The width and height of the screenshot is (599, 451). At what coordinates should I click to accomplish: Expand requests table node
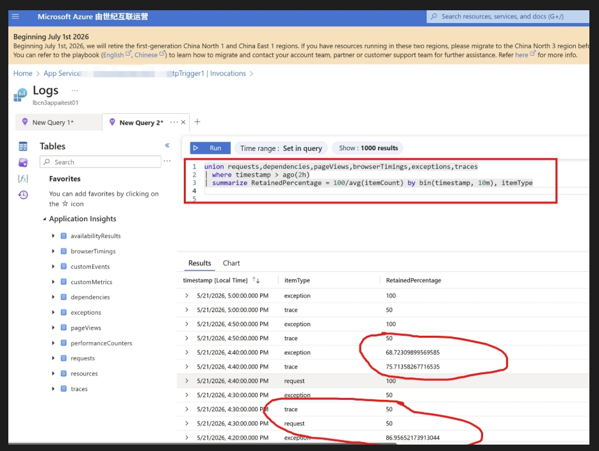click(53, 358)
